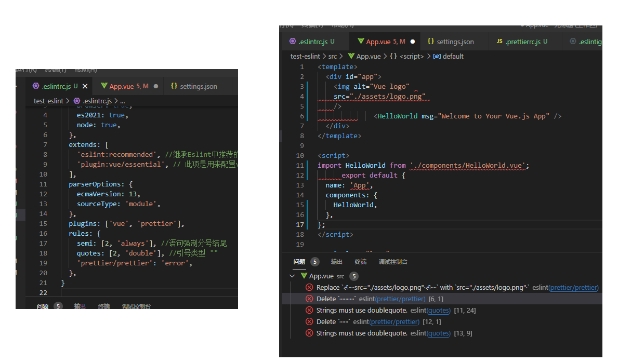This screenshot has height=363, width=618.
Task: Click the error icon beside the Replace problem
Action: point(309,288)
